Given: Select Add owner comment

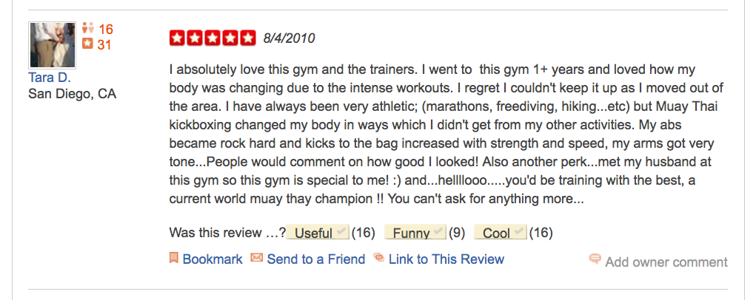Looking at the screenshot, I should [666, 262].
